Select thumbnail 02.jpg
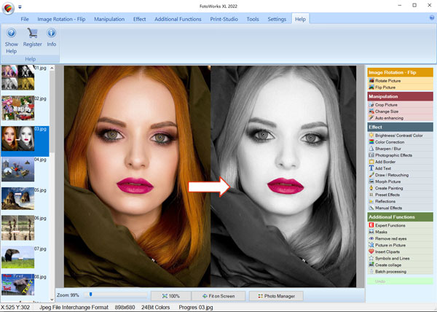This screenshot has height=312, width=437. point(18,108)
